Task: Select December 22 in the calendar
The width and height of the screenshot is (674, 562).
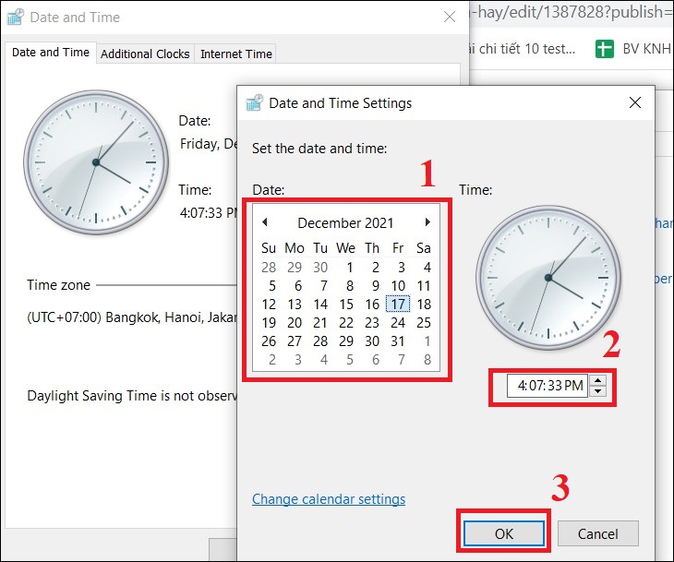Action: (346, 323)
